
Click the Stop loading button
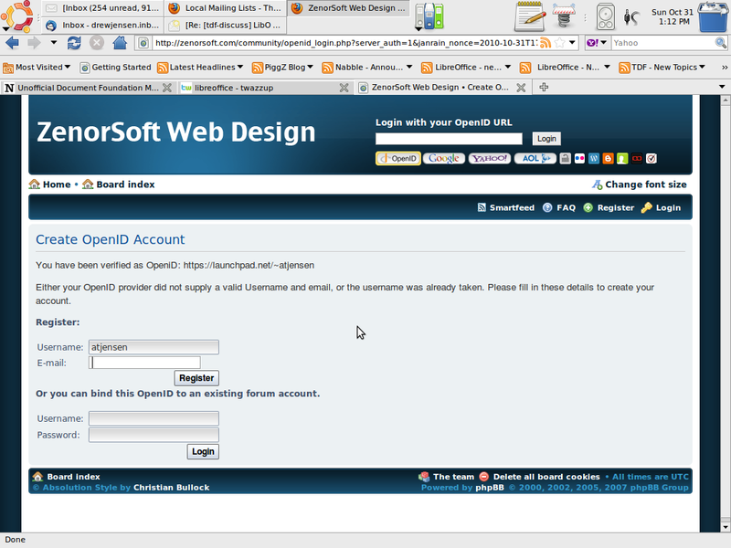[97, 43]
